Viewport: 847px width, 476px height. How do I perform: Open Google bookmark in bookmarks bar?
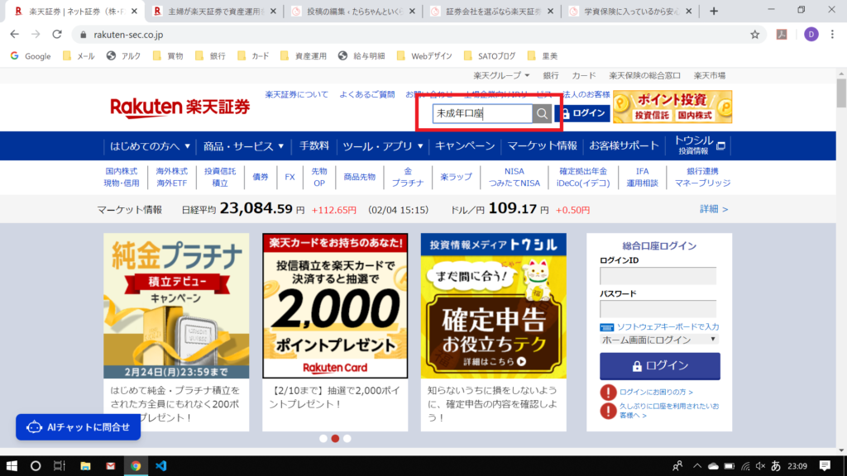click(x=31, y=56)
